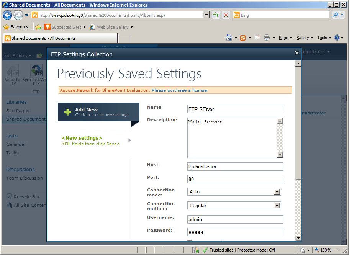
Task: Open Site Pages in sidebar
Action: tap(18, 111)
